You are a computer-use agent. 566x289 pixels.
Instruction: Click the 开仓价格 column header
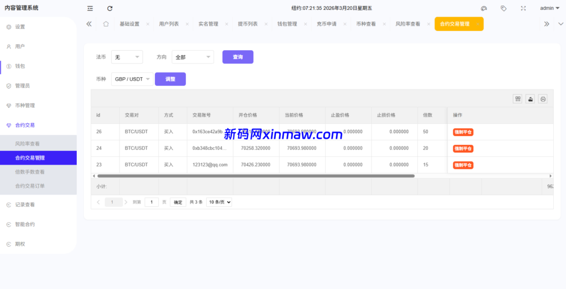click(256, 115)
